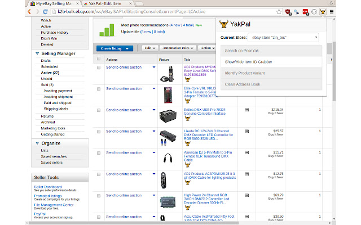
Task: Select Identify Product Variant in YakPal
Action: pyautogui.click(x=271, y=73)
